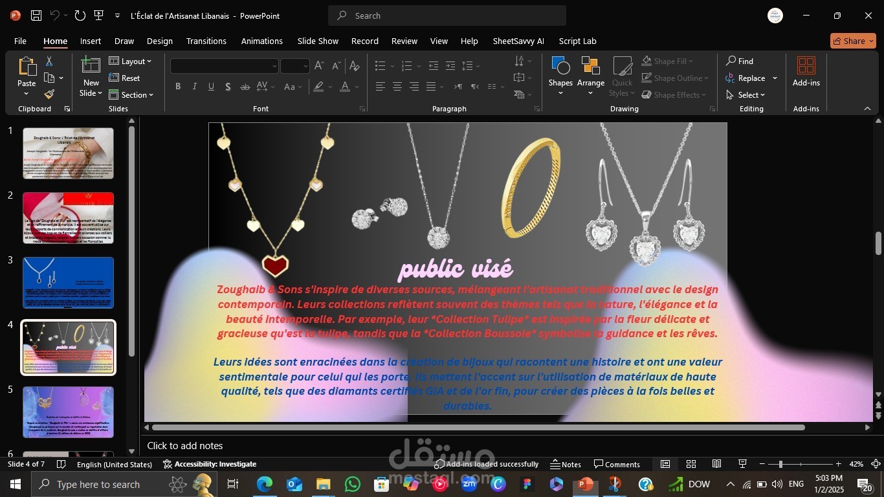The height and width of the screenshot is (497, 884).
Task: Toggle text Shadow effect
Action: click(228, 87)
